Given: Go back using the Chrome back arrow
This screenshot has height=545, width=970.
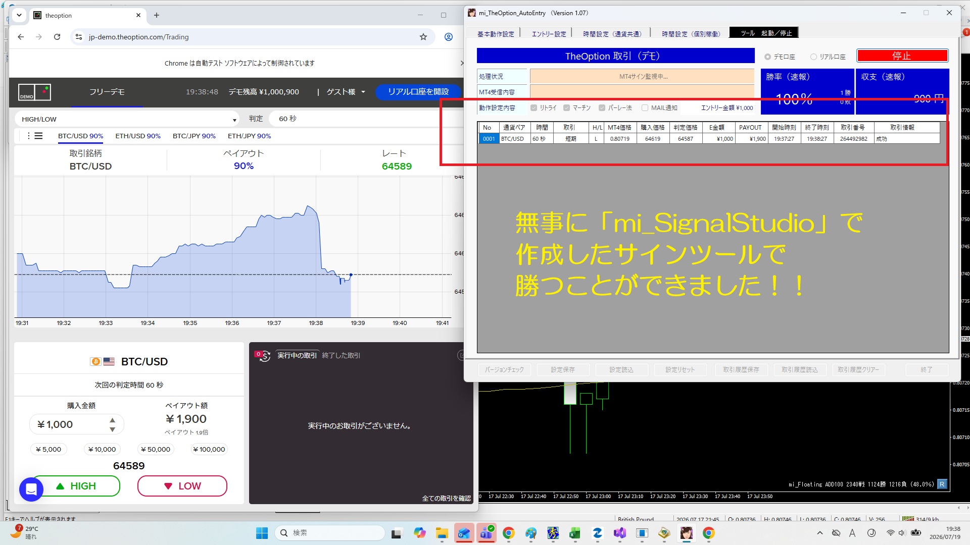Looking at the screenshot, I should click(x=21, y=37).
